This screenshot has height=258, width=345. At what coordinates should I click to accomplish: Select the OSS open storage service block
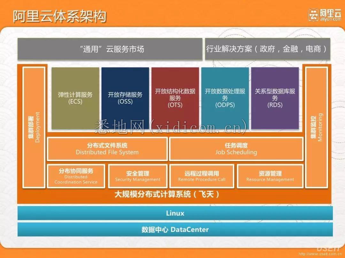tap(125, 98)
